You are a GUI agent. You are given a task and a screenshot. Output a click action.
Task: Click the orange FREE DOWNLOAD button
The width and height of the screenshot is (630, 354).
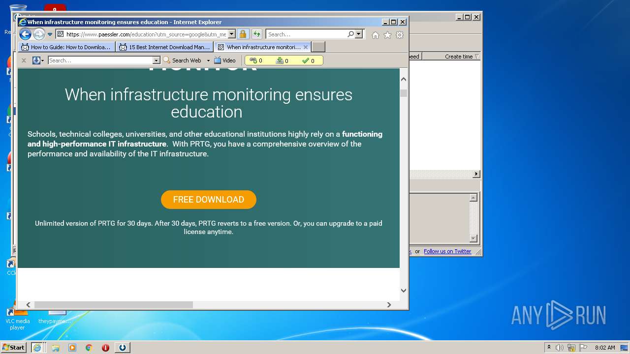click(209, 200)
